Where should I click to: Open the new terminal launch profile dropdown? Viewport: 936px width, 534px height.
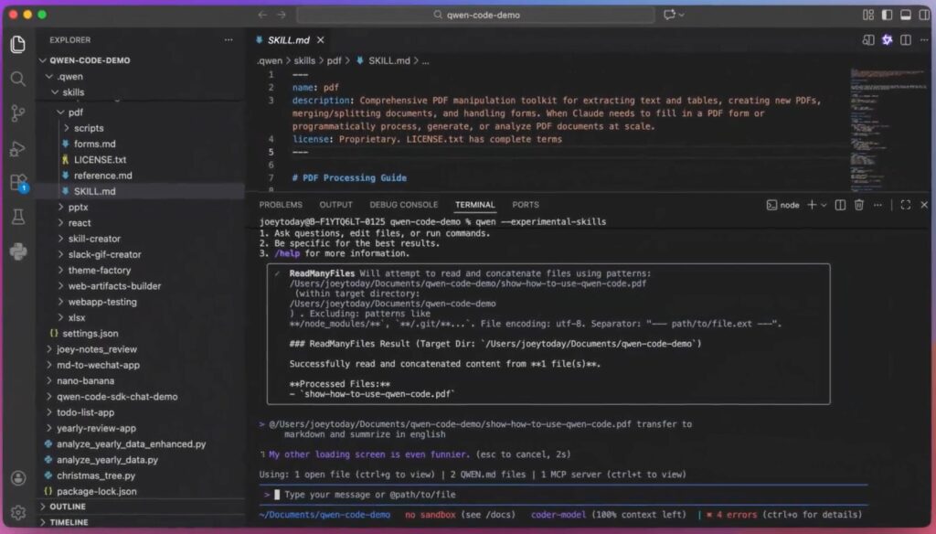[824, 205]
